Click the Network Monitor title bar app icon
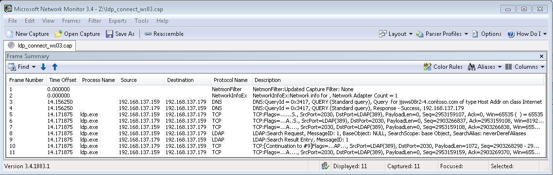The width and height of the screenshot is (553, 175). coord(8,9)
